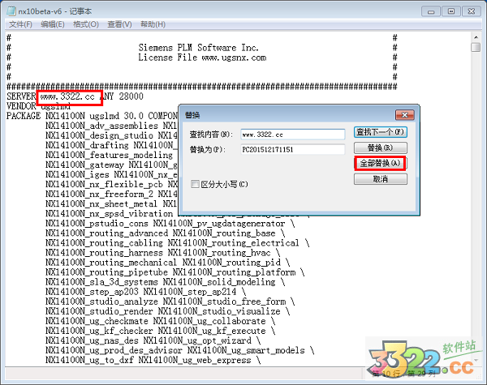Click the text 28000 on the SERVER line
487x385 pixels.
pos(131,96)
